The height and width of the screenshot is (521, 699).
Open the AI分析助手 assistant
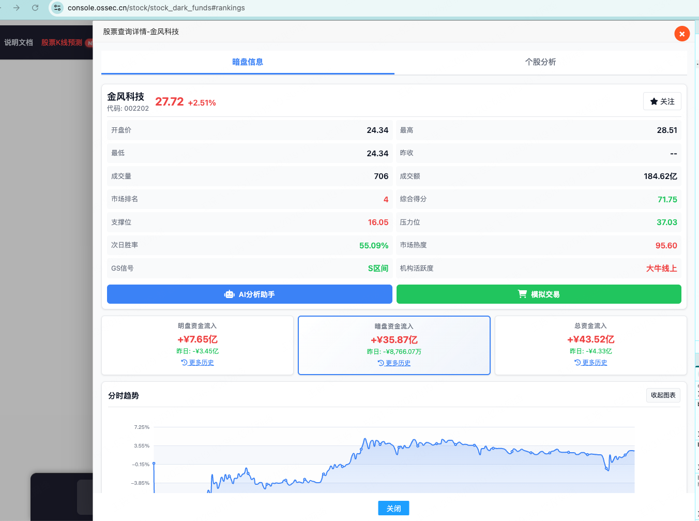[x=250, y=294]
